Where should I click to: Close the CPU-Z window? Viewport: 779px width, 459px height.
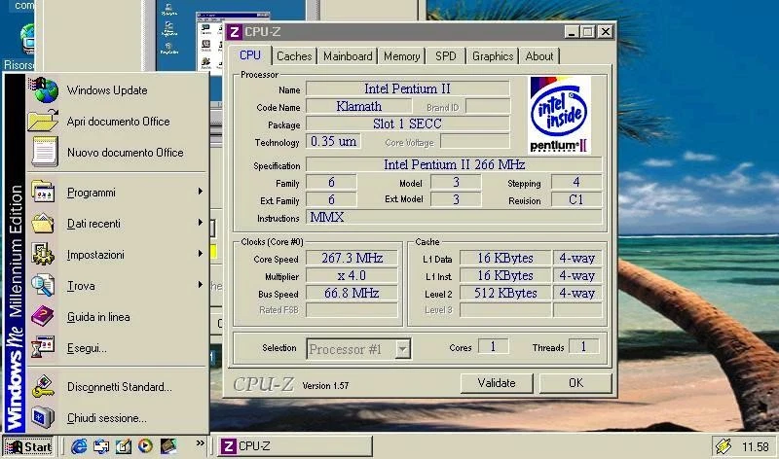click(x=605, y=32)
